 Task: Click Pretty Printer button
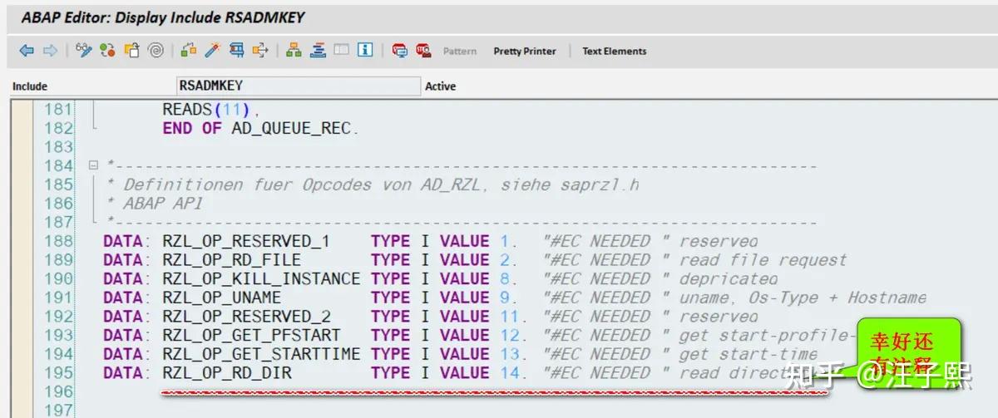(525, 52)
